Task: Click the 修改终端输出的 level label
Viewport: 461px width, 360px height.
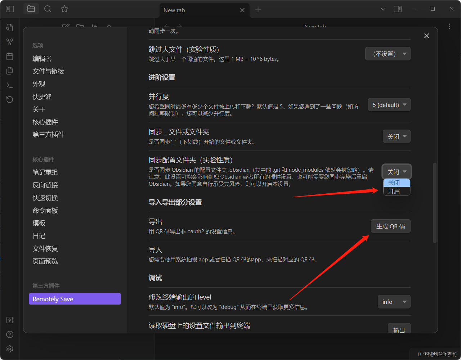Action: [x=180, y=297]
